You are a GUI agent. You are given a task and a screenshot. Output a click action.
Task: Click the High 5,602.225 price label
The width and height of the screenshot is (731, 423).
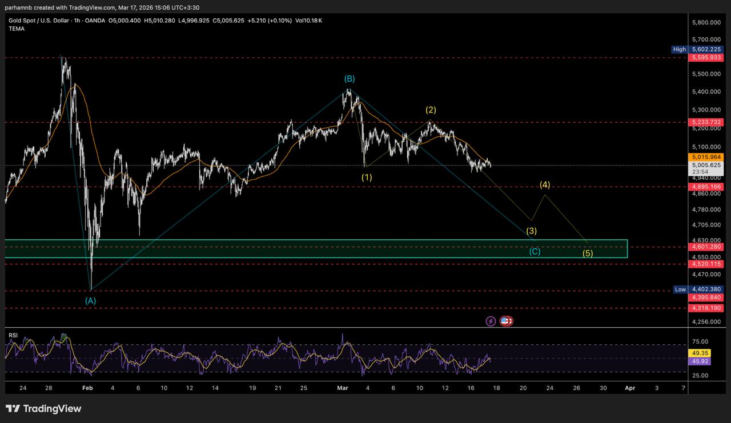click(x=698, y=50)
